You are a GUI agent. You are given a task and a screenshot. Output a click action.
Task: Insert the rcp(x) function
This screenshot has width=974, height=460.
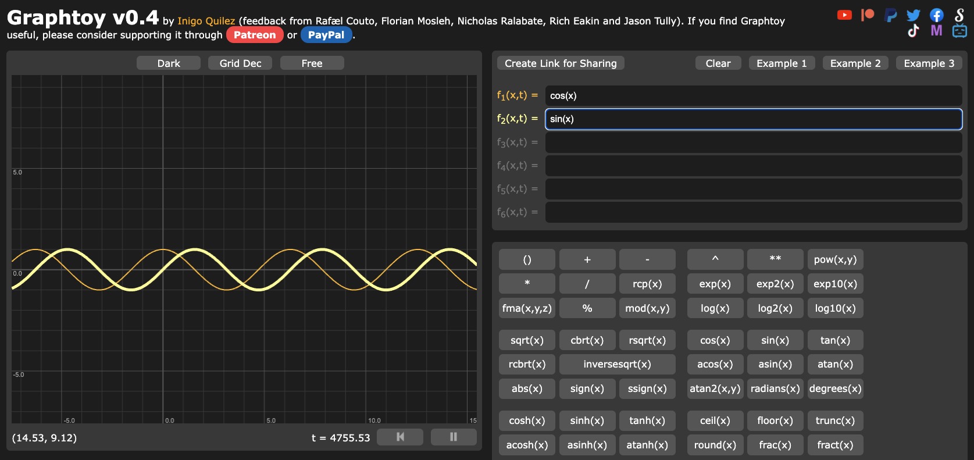pyautogui.click(x=647, y=284)
